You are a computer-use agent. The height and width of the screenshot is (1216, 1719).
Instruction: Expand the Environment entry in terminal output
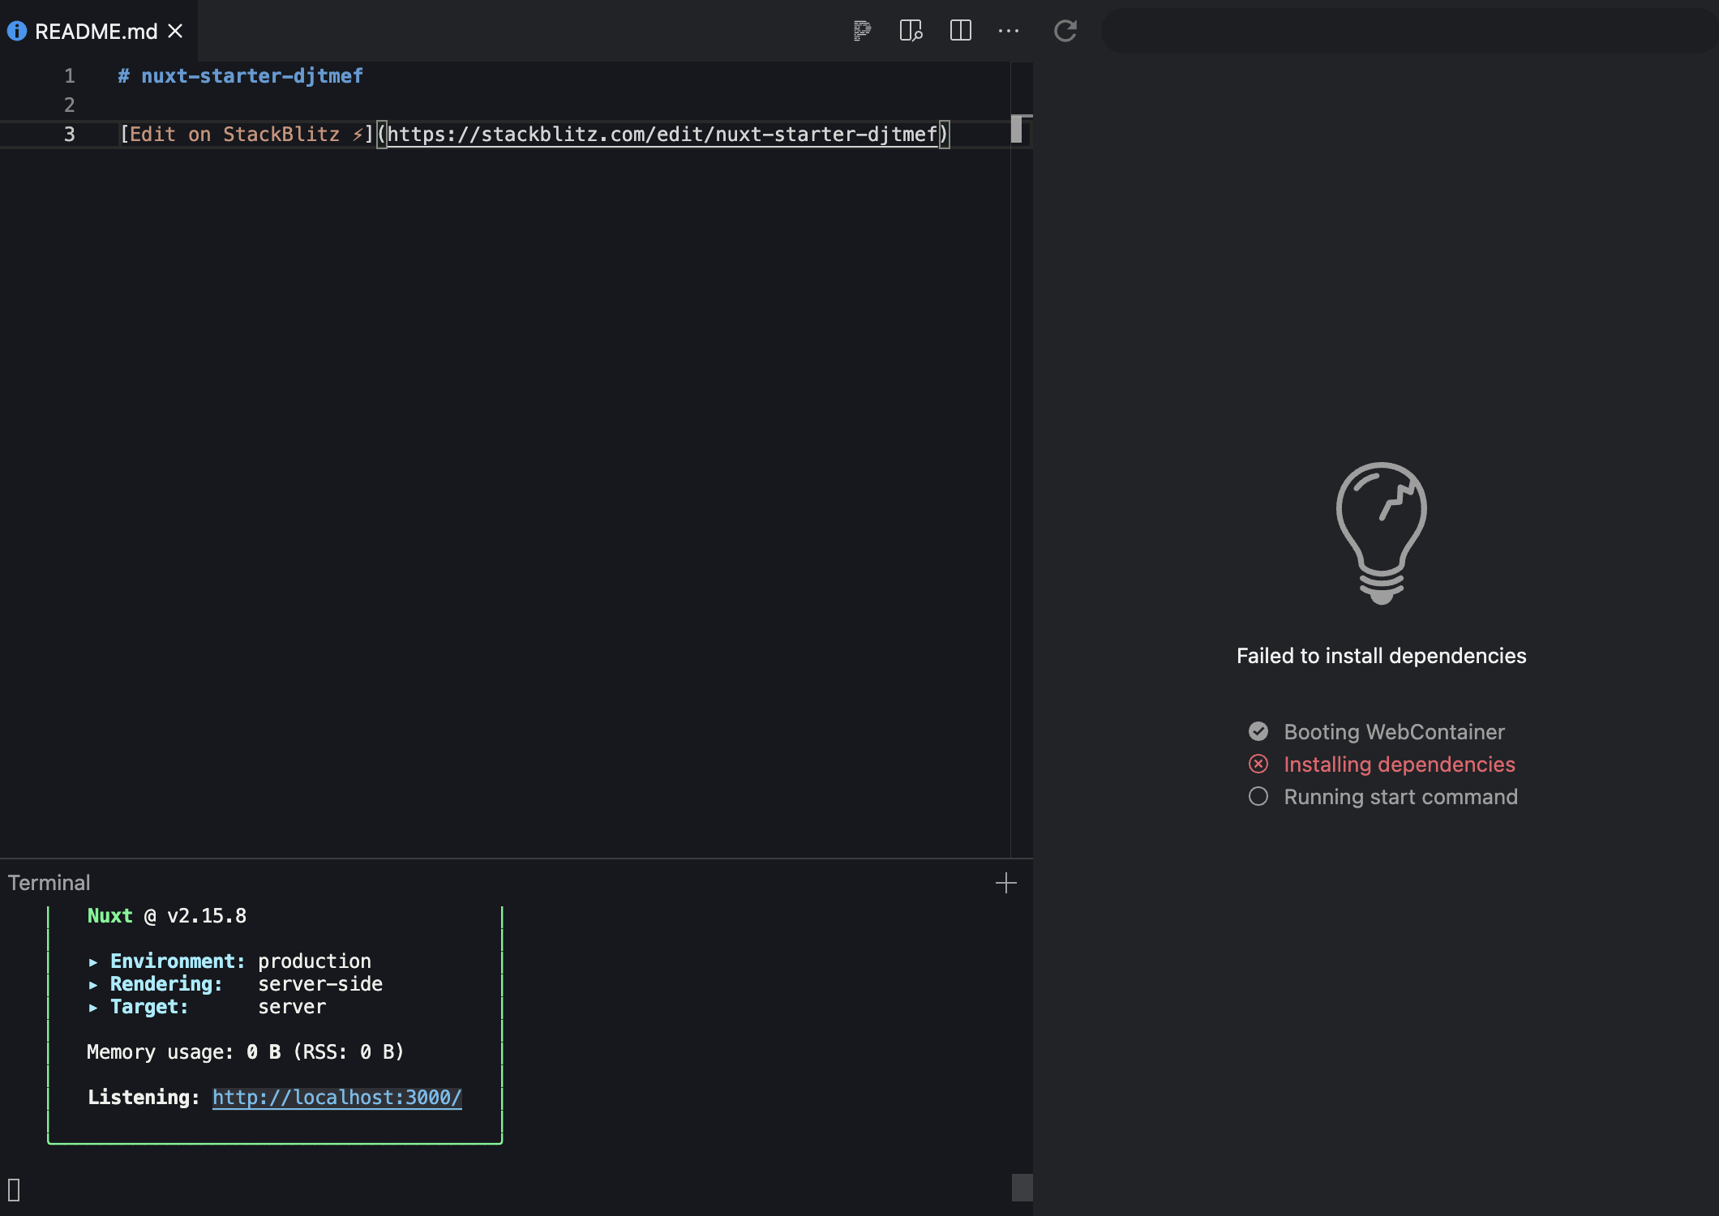pos(92,961)
